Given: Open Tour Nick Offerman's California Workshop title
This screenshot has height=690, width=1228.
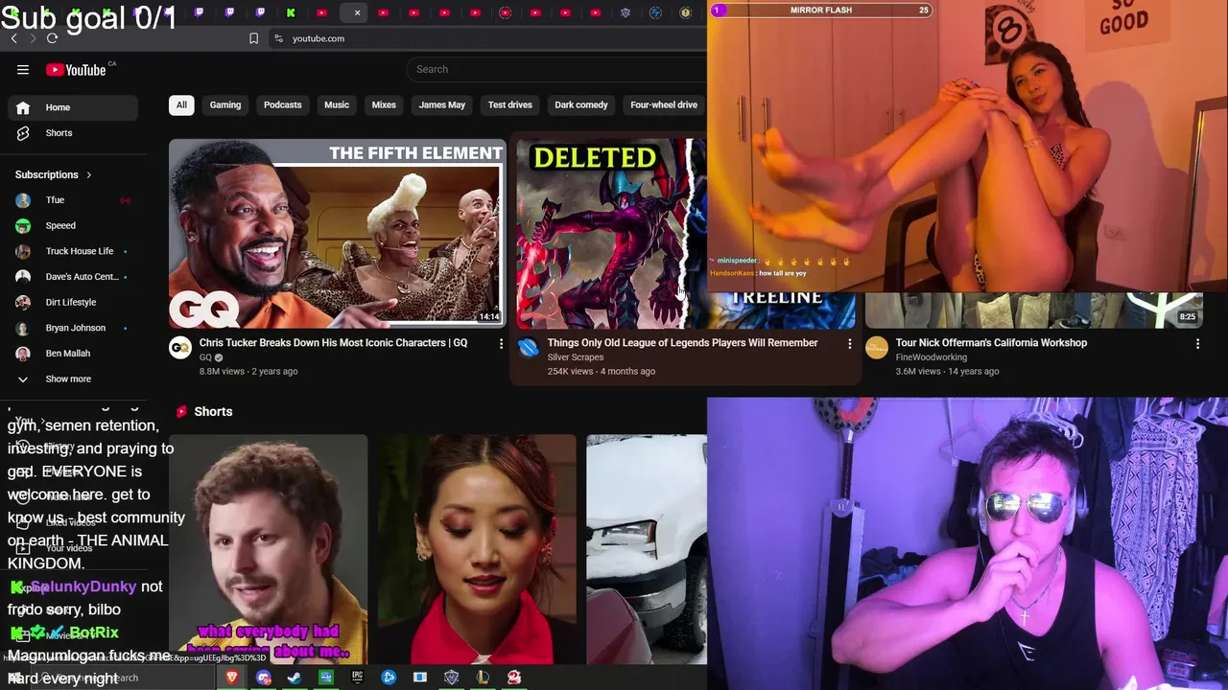Looking at the screenshot, I should click(x=991, y=342).
